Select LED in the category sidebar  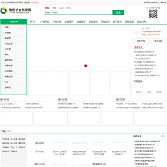point(6,82)
